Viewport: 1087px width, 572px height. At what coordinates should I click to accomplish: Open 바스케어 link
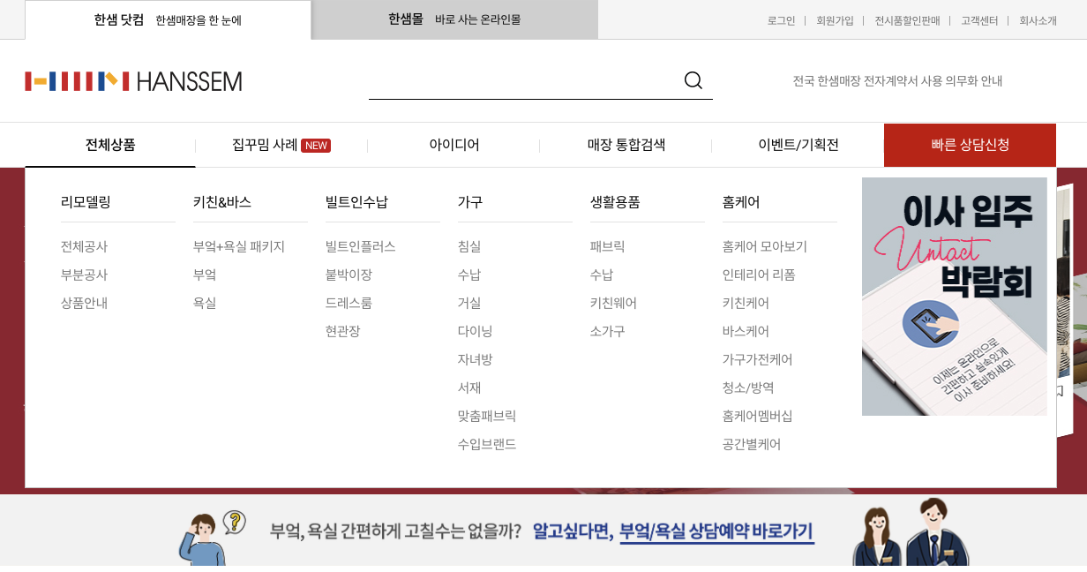(x=746, y=331)
